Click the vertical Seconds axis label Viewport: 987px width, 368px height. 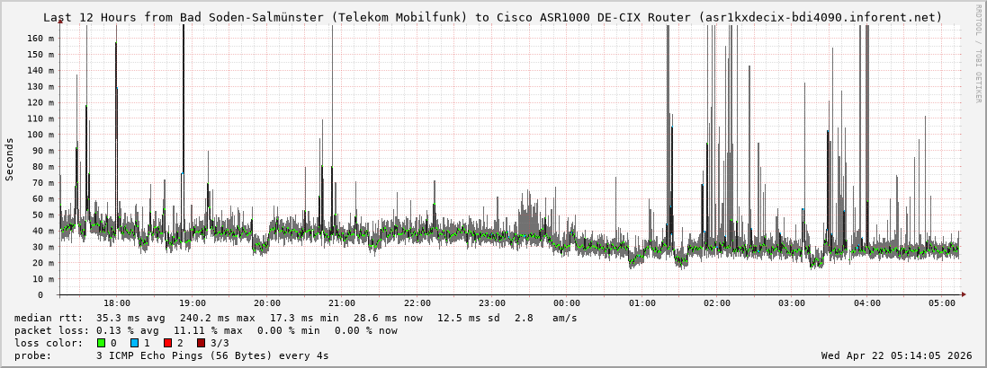tap(10, 160)
